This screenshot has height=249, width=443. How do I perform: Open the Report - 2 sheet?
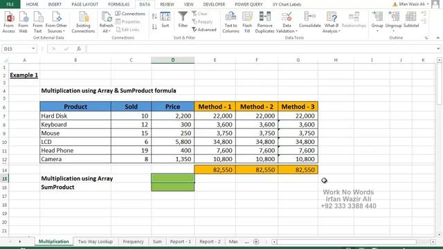[x=210, y=241]
